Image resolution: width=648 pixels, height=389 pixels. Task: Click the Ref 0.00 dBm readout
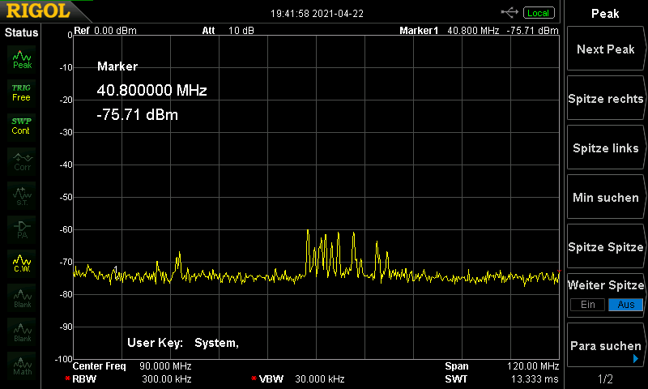(x=105, y=31)
